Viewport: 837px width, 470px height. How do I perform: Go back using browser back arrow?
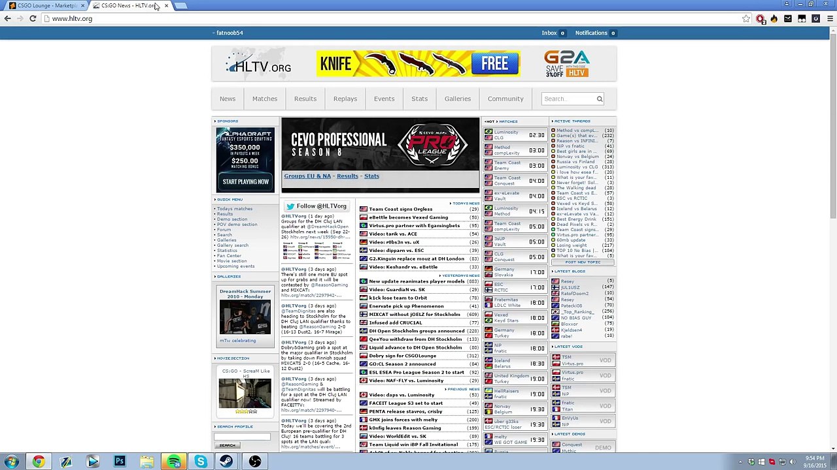click(x=7, y=19)
